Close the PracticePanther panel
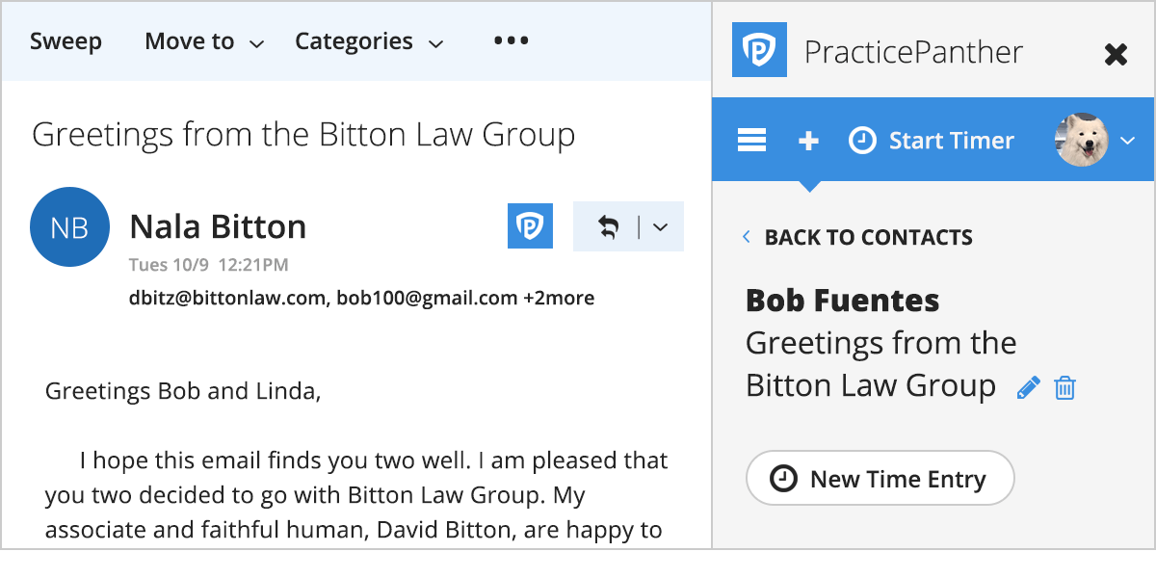1156x578 pixels. coord(1116,54)
